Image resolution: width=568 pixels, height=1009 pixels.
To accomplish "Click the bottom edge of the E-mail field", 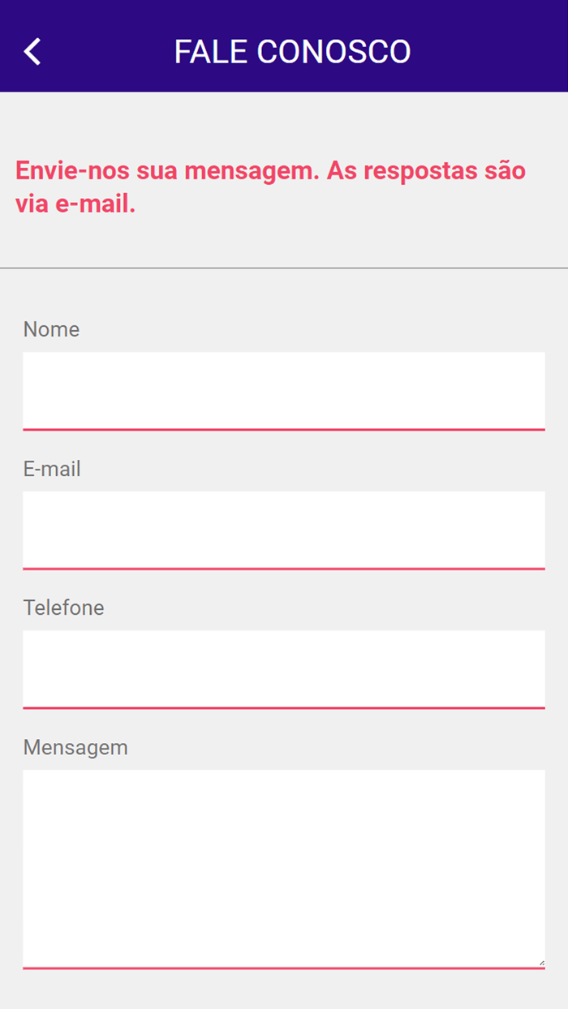I will point(284,565).
